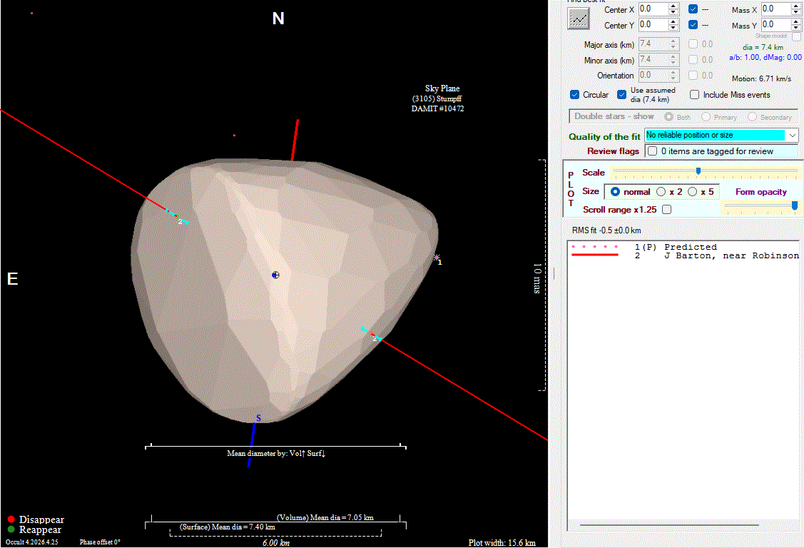Click the predicted star marker labelled 1

click(x=437, y=258)
